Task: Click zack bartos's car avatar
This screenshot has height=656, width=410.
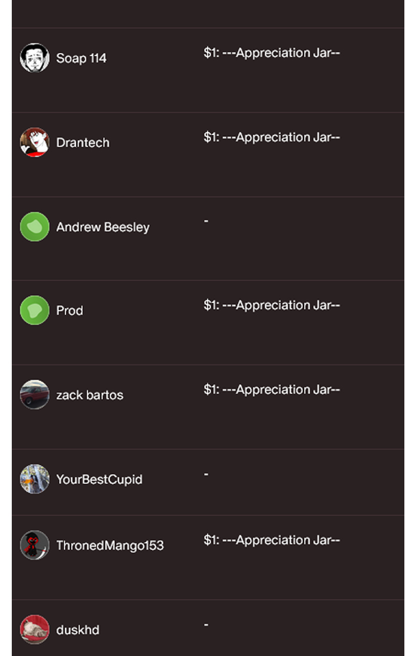Action: click(x=34, y=395)
